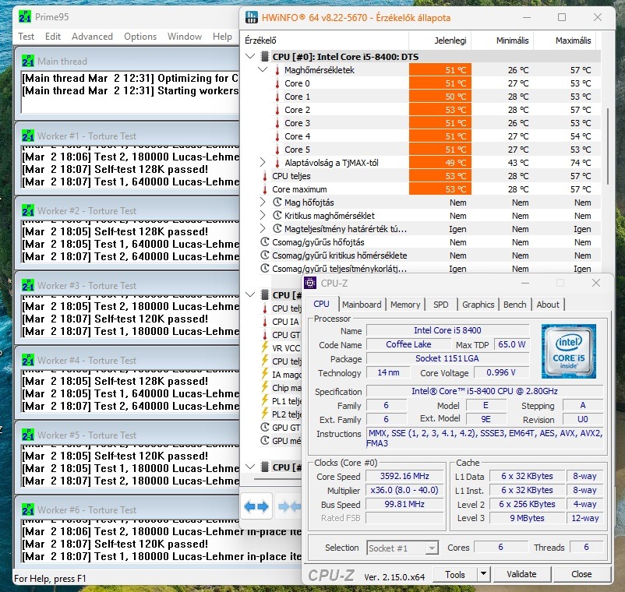Open the Window menu in Prime95

tap(185, 37)
